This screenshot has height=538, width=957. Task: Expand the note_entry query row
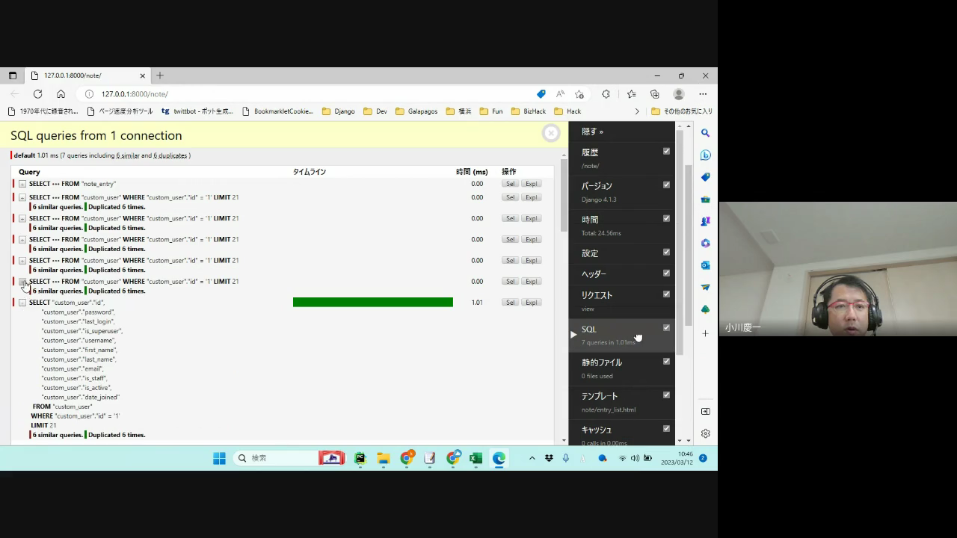pyautogui.click(x=22, y=184)
